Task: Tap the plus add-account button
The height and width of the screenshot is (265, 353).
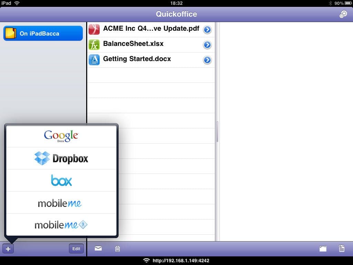Action: (x=8, y=249)
